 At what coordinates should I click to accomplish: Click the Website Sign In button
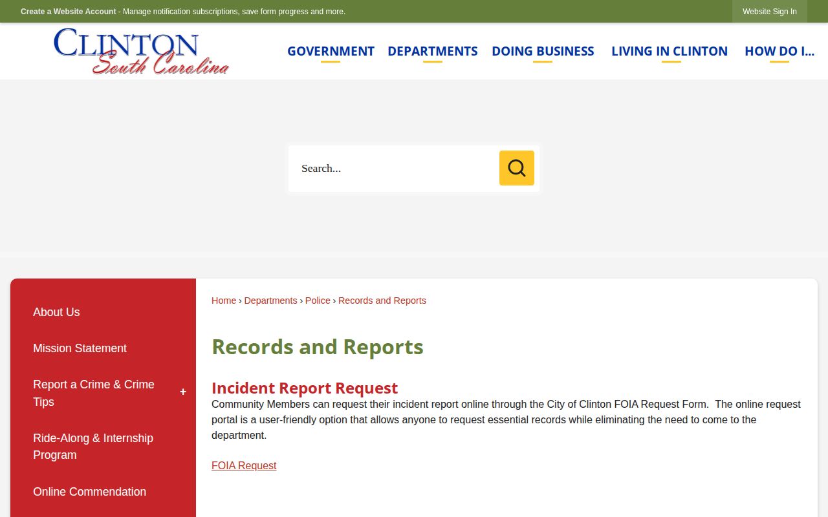(x=770, y=12)
